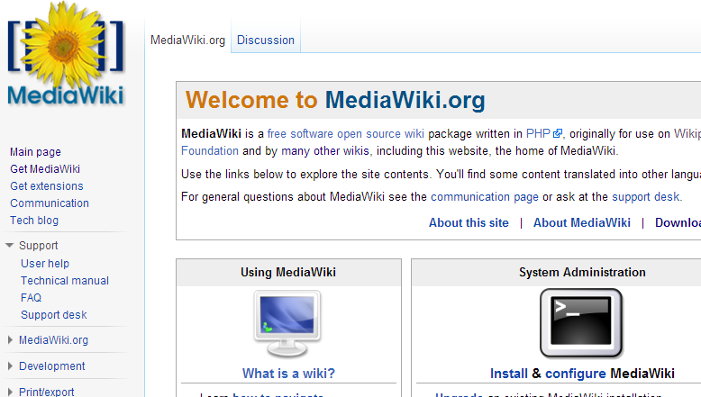The height and width of the screenshot is (397, 701).
Task: Open the FAQ link in sidebar
Action: coord(31,297)
